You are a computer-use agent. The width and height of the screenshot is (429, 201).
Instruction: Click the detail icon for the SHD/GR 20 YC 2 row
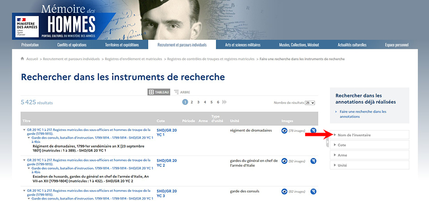click(314, 161)
